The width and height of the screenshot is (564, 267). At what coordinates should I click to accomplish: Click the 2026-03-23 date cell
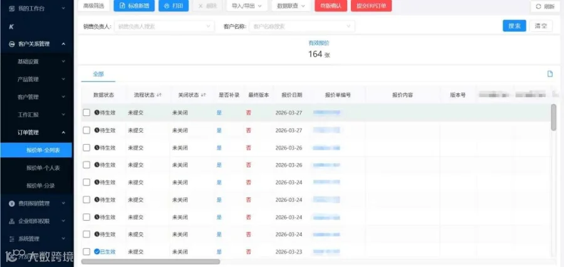(x=289, y=251)
